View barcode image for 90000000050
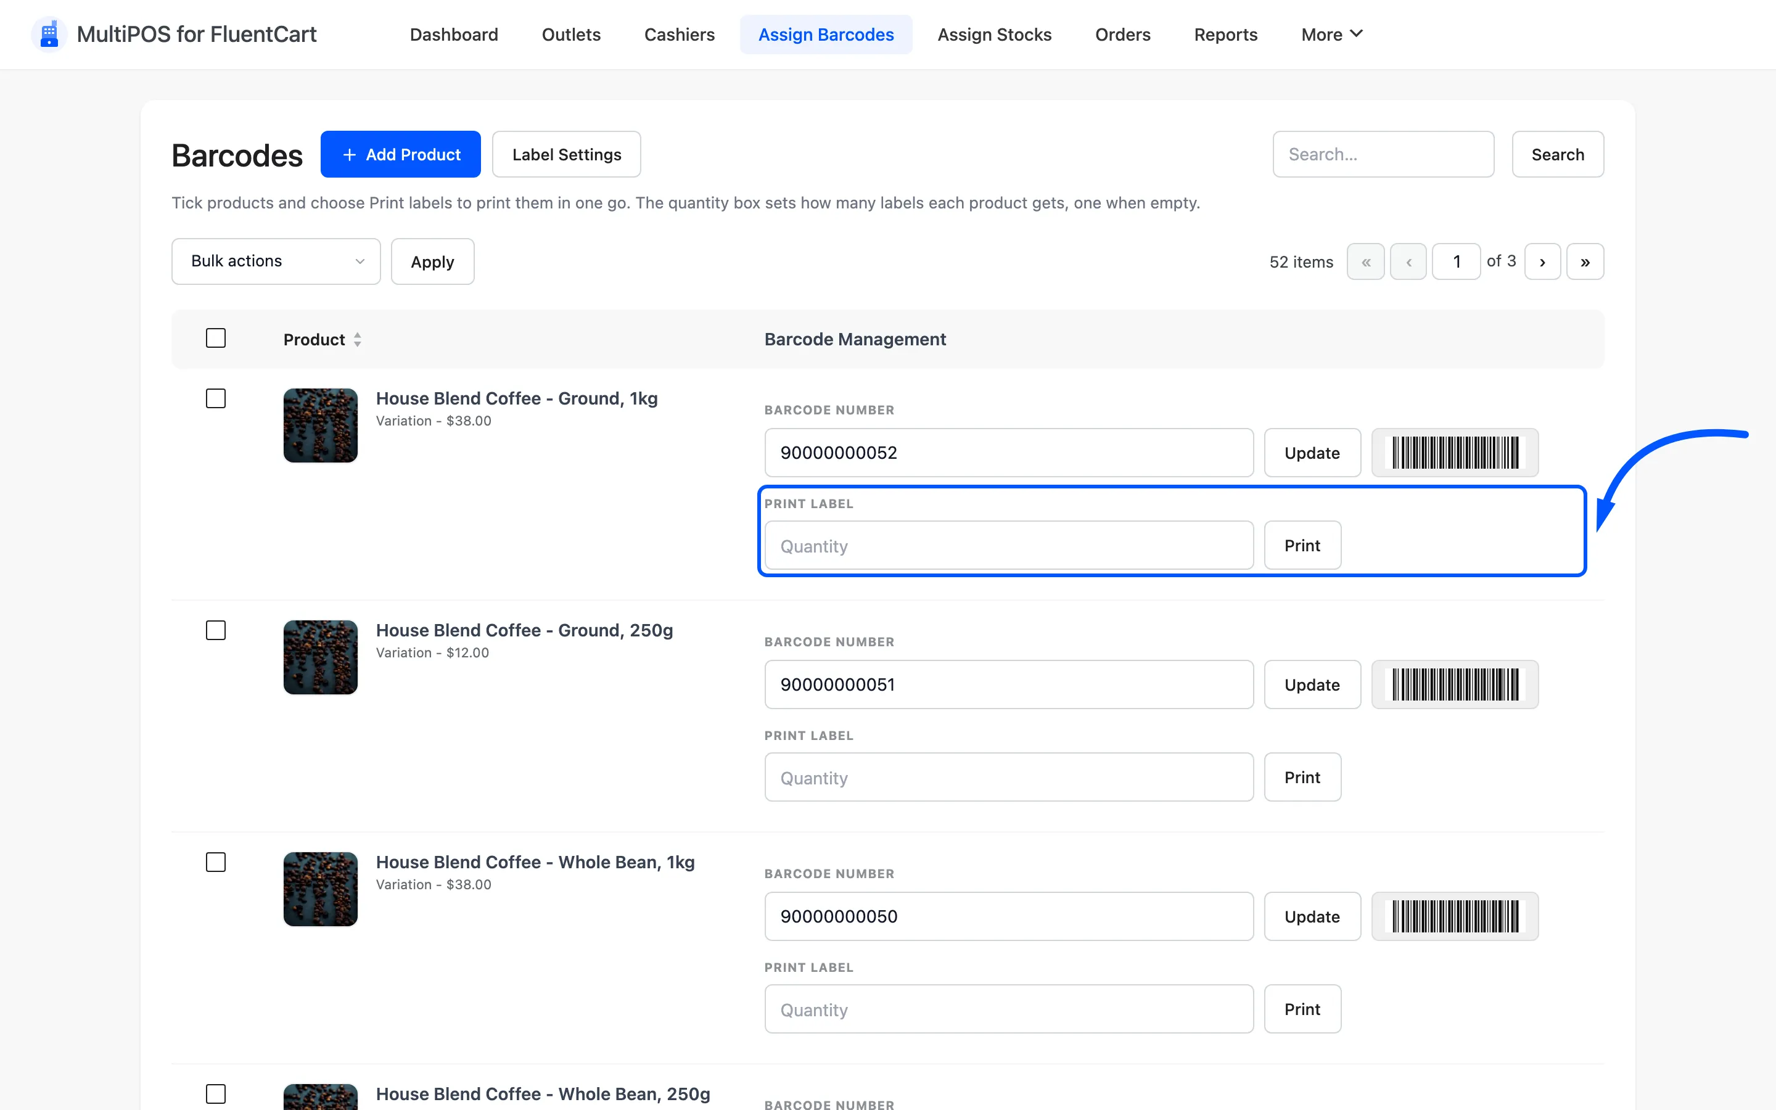This screenshot has height=1110, width=1776. click(1455, 916)
